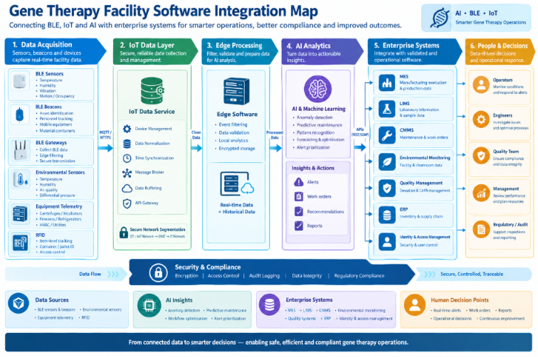Click the Secure, Controlled, Traceable banner
This screenshot has height=357, width=538.
474,275
